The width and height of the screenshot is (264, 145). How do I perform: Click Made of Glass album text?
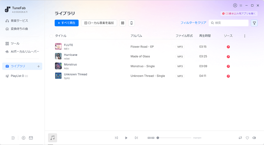tap(140, 56)
